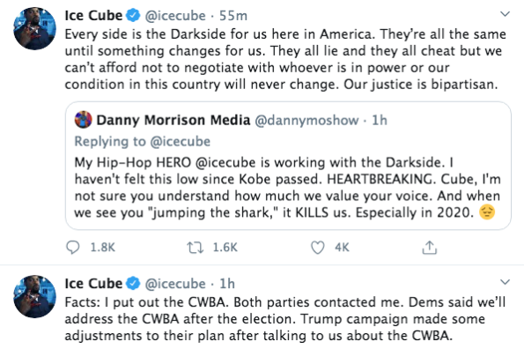The image size is (524, 349).
Task: Click the verified badge on second Ice Cube tweet
Action: [x=133, y=284]
